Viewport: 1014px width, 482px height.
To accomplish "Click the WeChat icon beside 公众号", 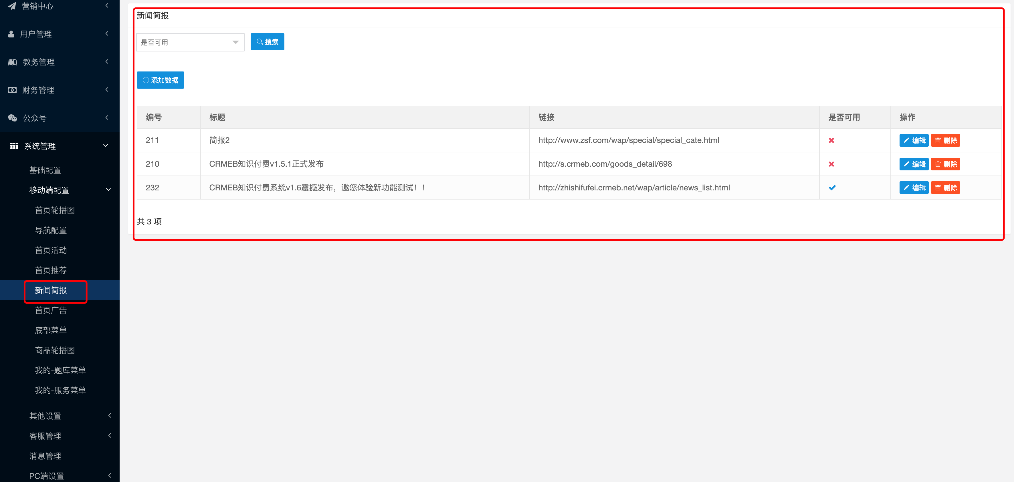I will coord(13,118).
